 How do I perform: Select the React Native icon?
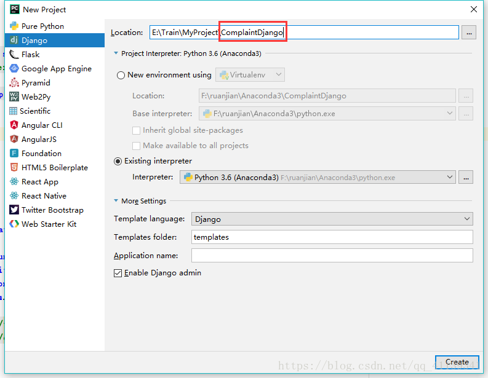pyautogui.click(x=14, y=195)
